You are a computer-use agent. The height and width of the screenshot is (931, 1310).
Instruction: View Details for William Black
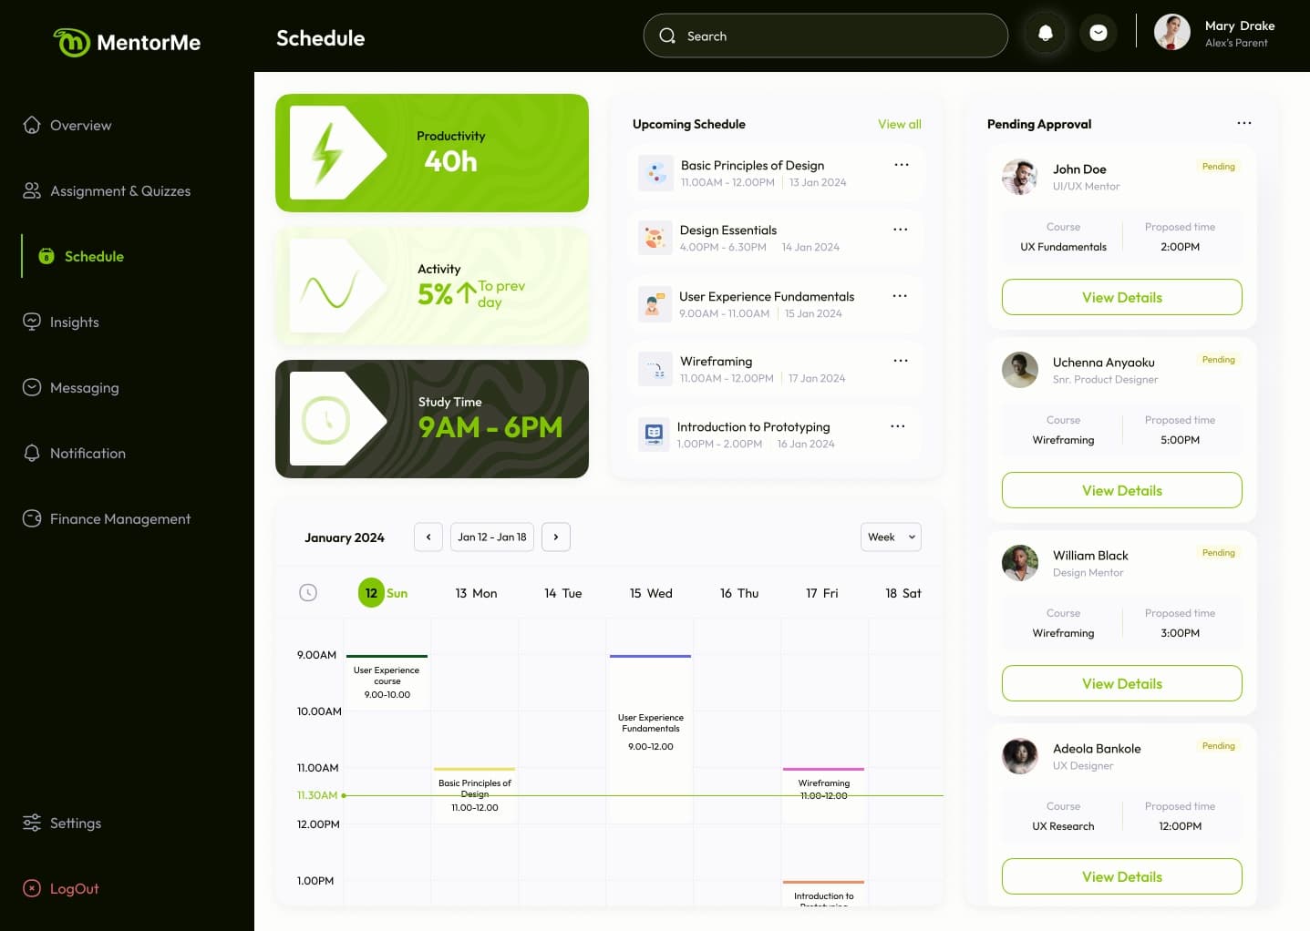[x=1121, y=683]
